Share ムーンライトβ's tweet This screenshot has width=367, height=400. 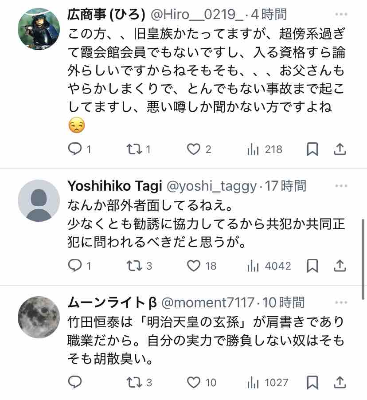coord(340,382)
